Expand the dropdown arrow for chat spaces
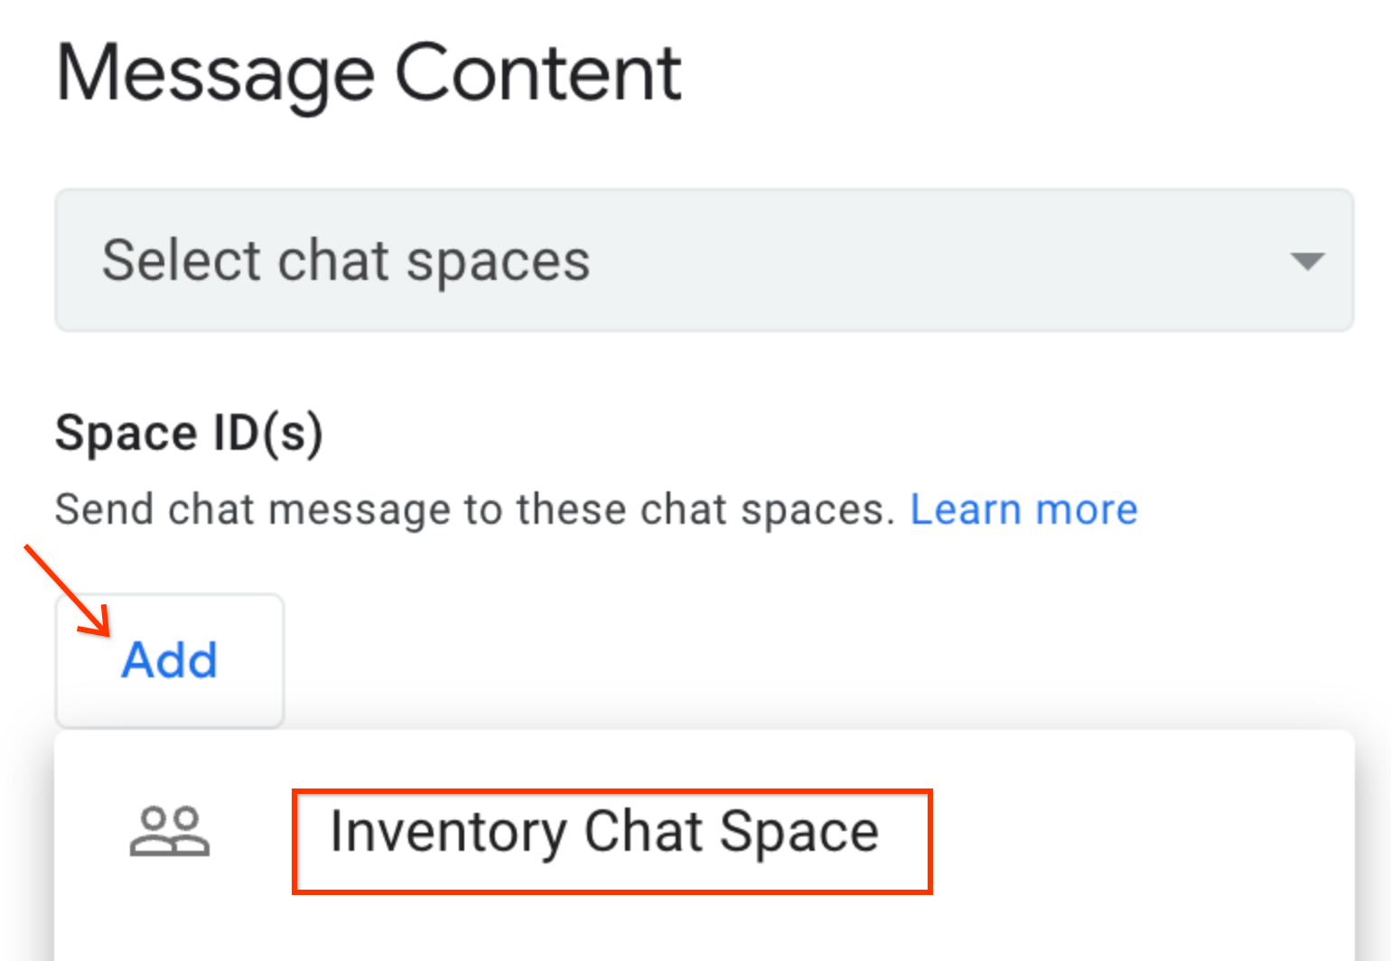 coord(1307,261)
